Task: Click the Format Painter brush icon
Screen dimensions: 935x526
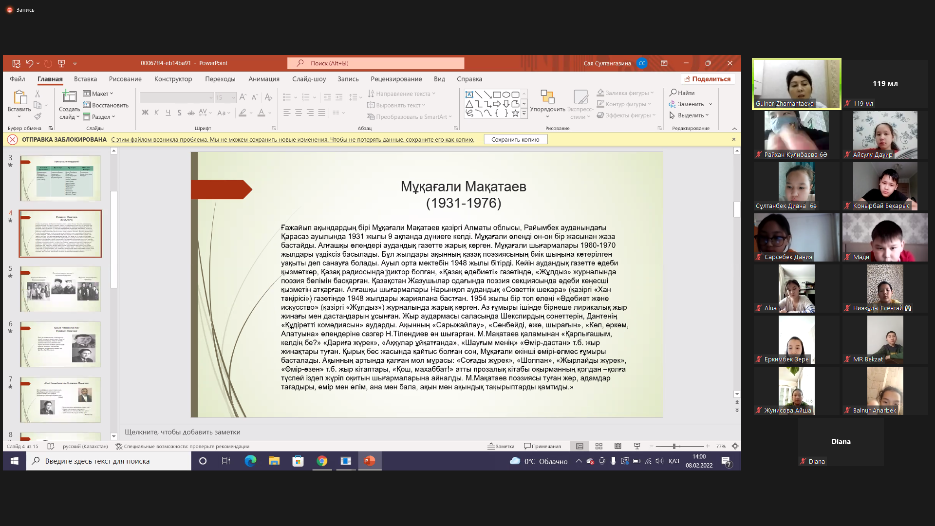Action: click(37, 116)
